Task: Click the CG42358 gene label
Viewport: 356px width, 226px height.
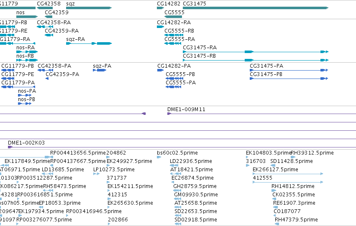Action: coord(49,4)
